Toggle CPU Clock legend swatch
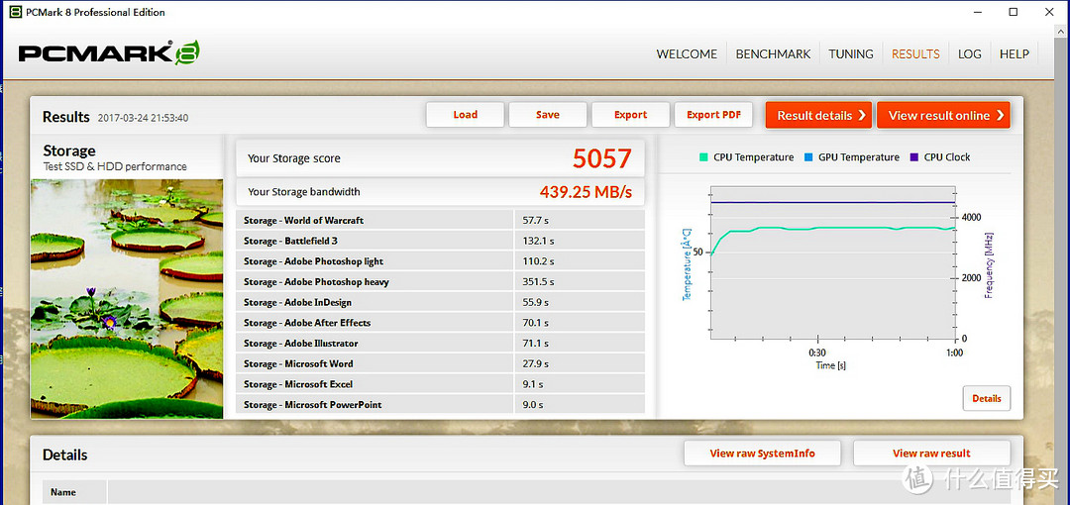 point(914,157)
